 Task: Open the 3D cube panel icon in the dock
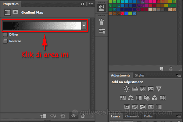coord(102,8)
